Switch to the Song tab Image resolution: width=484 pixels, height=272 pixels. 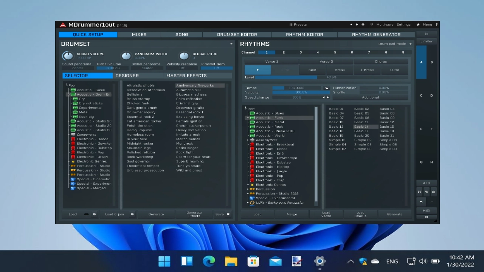[182, 34]
